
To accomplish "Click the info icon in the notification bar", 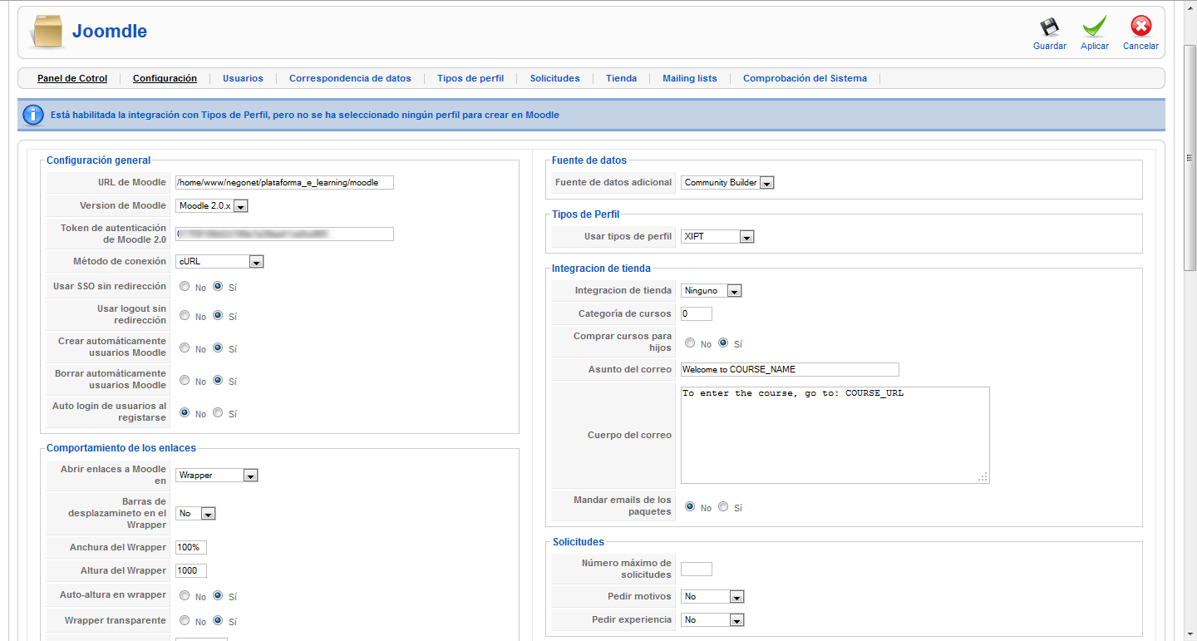I will 32,114.
